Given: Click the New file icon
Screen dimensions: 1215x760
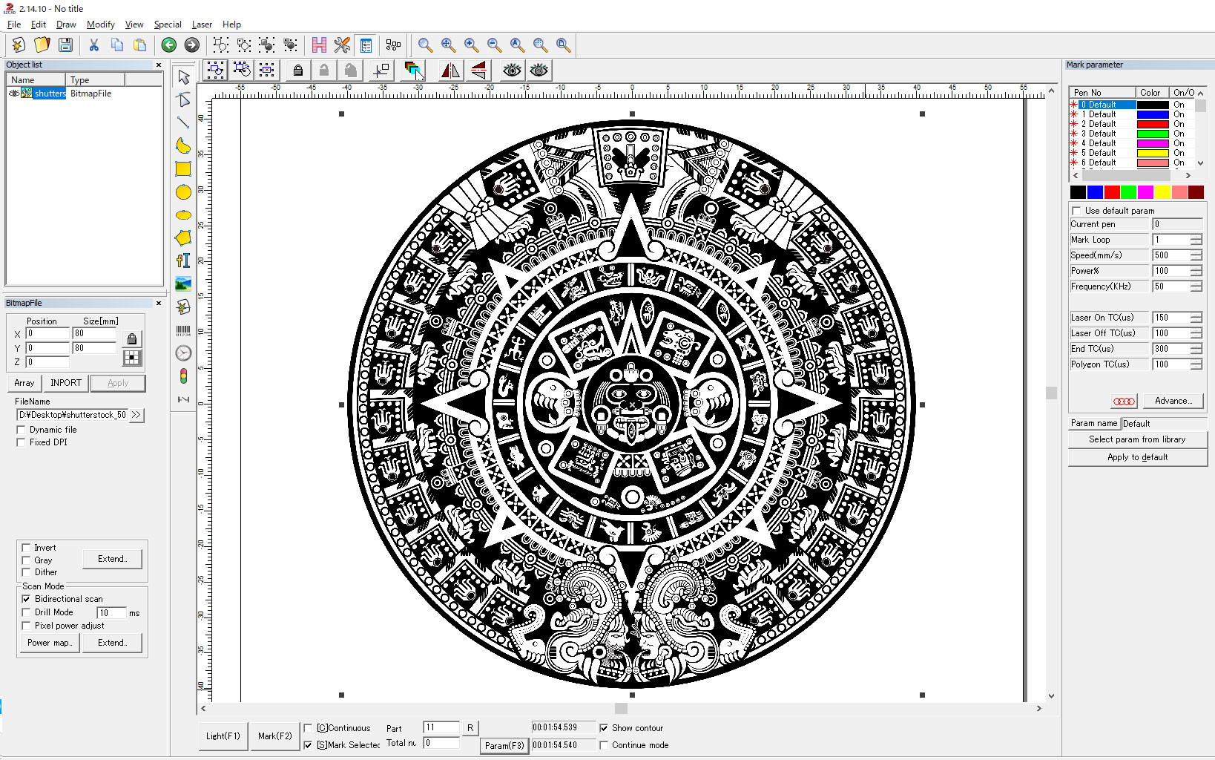Looking at the screenshot, I should click(19, 45).
